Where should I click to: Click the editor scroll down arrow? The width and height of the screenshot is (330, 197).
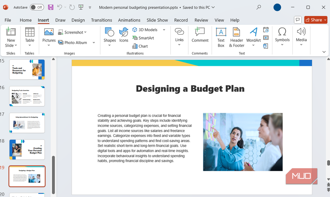pos(328,179)
